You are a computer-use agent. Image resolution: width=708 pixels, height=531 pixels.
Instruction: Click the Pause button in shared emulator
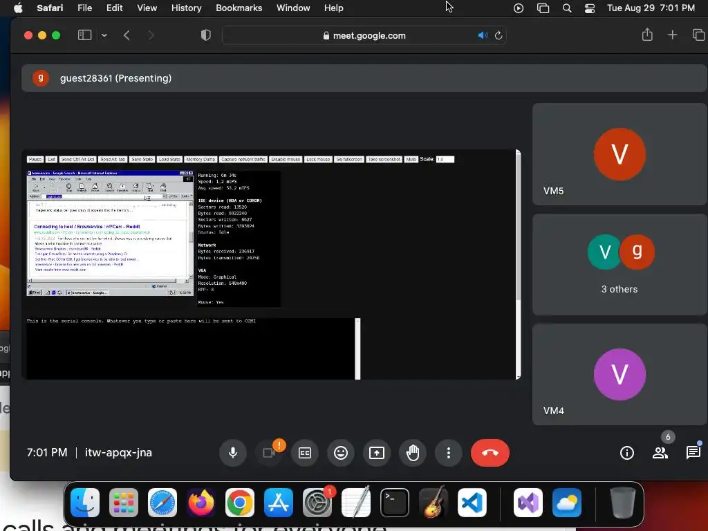35,160
